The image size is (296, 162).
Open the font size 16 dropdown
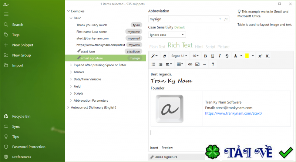pyautogui.click(x=195, y=56)
